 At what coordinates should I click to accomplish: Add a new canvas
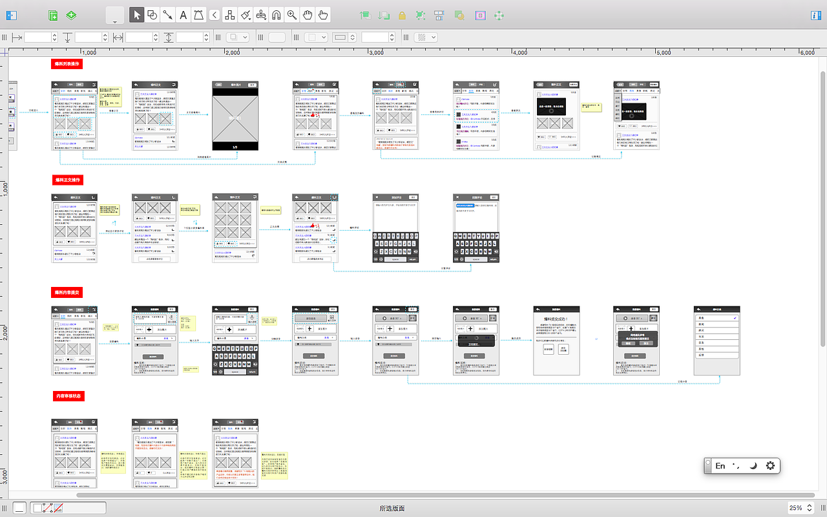pos(54,15)
